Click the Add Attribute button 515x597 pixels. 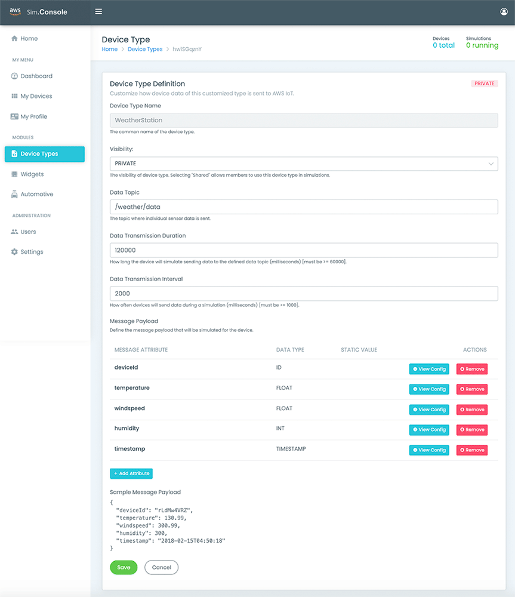(131, 473)
